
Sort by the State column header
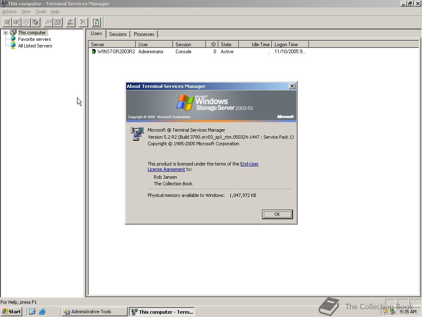point(228,45)
